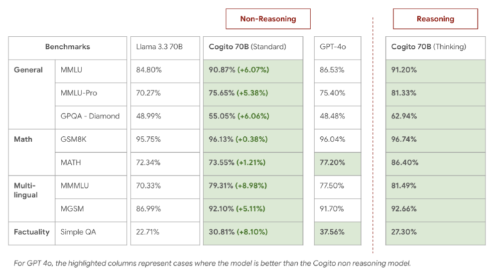Image resolution: width=498 pixels, height=275 pixels.
Task: Click the GPQA - Diamond benchmark name
Action: coord(90,116)
